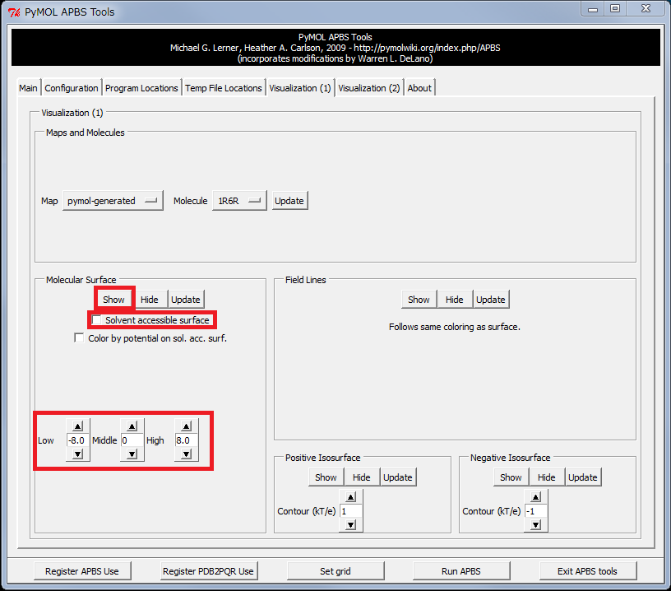
Task: Increase the Negative Isosurface contour value
Action: 536,497
